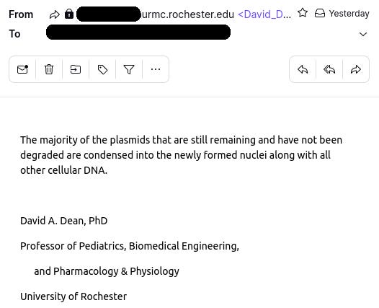Star this message
This screenshot has height=308, width=379.
point(303,13)
